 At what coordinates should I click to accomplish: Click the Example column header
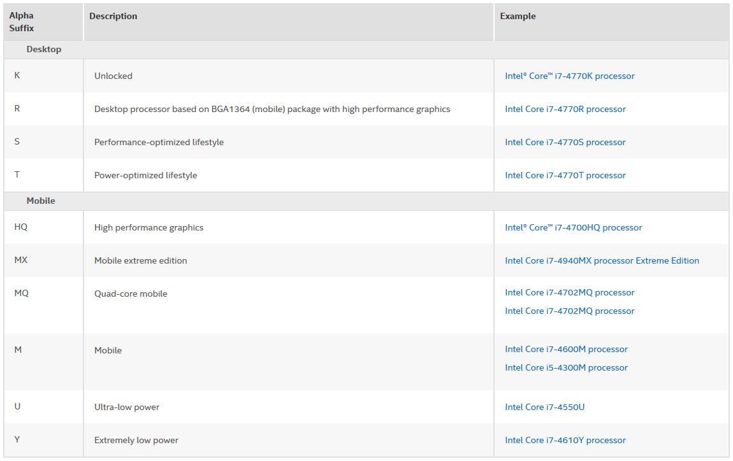click(518, 16)
